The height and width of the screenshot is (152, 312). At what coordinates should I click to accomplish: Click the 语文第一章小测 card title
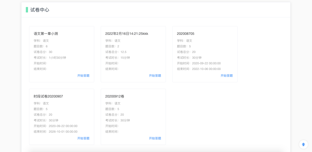tap(46, 34)
